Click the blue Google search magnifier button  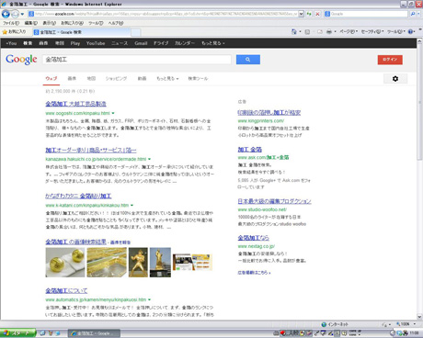click(x=248, y=60)
